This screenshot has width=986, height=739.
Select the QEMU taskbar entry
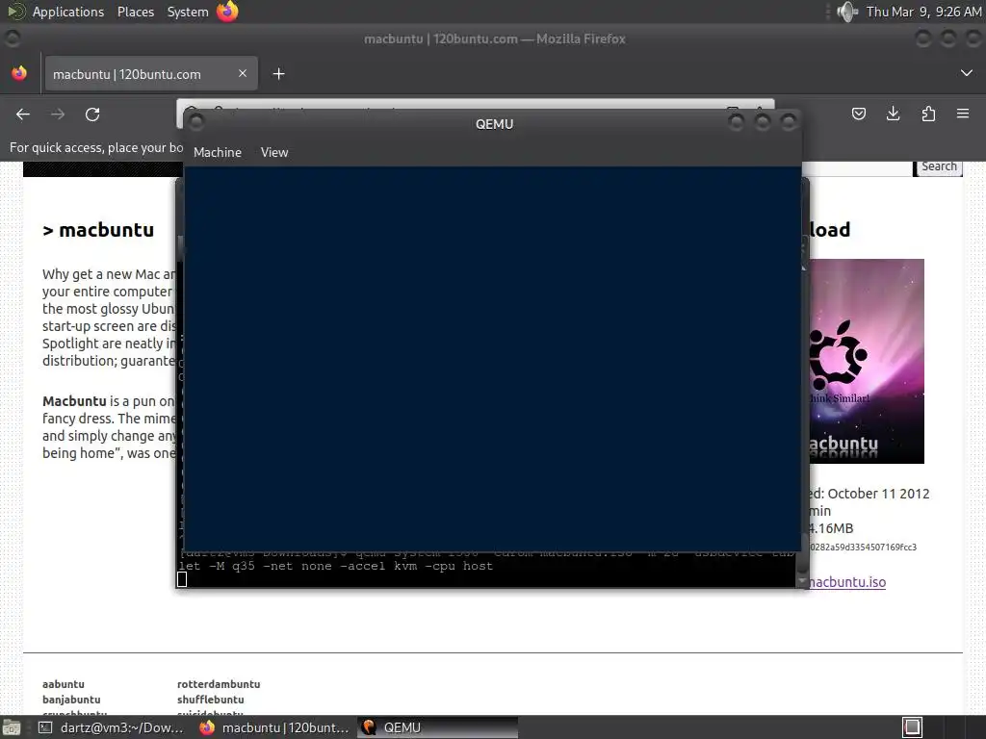438,727
